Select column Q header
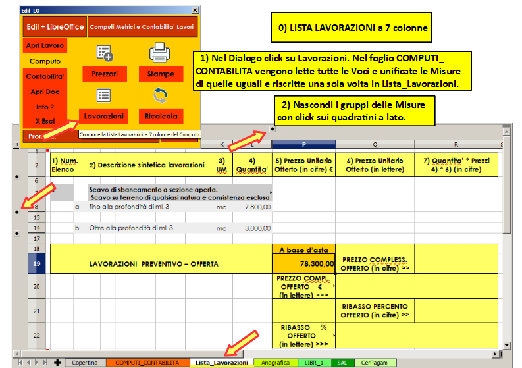The height and width of the screenshot is (368, 522). click(x=375, y=145)
